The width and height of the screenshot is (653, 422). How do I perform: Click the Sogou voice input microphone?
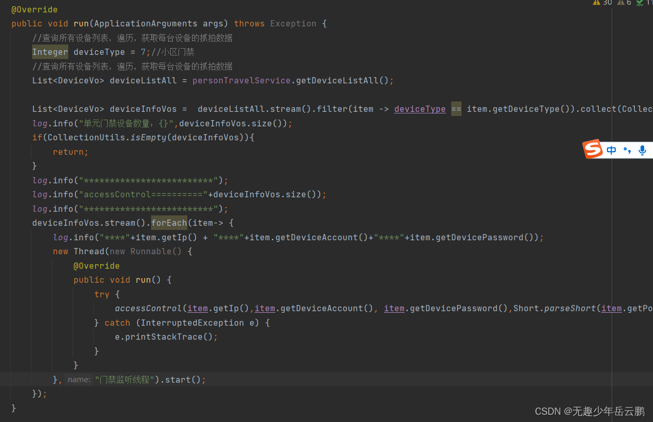[x=642, y=151]
